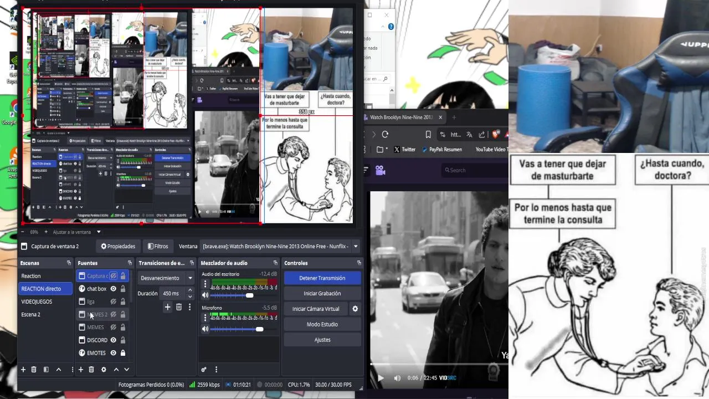Pop out the Mezclador de audio dock

(275, 263)
